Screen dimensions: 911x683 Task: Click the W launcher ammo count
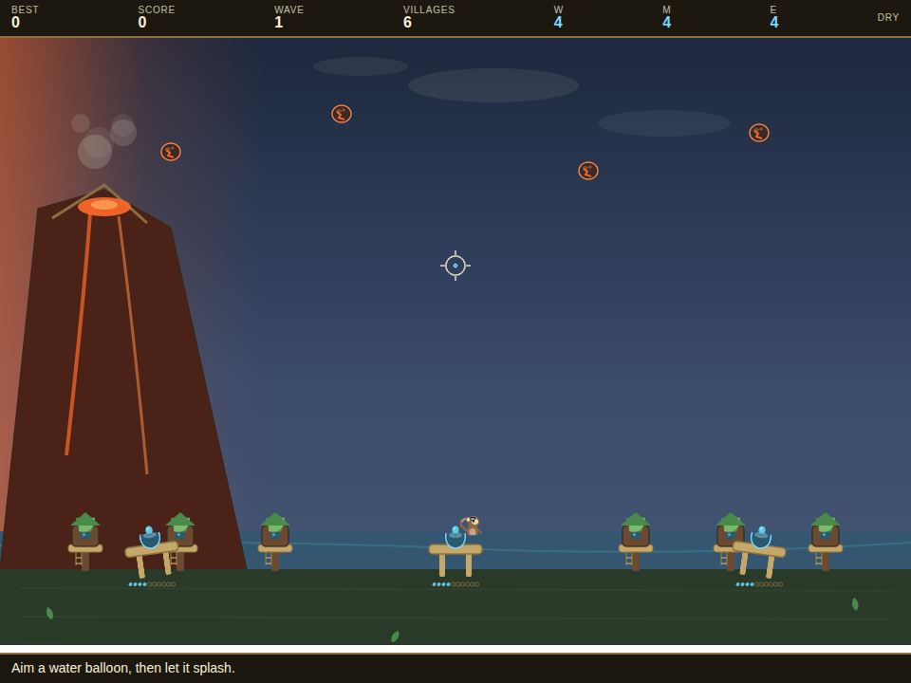coord(558,17)
